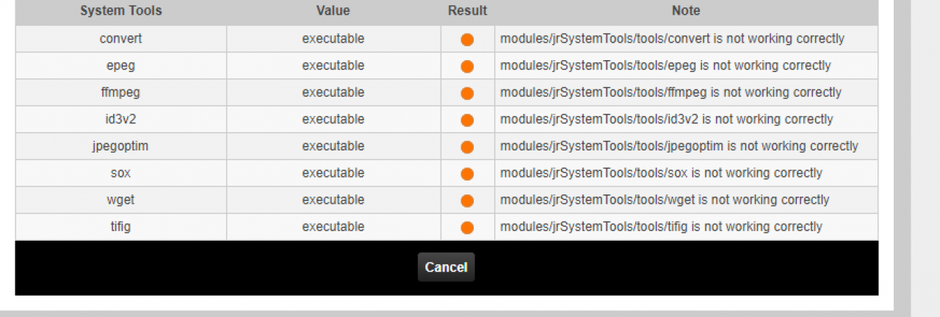Click the executable value in the epeg row
Viewport: 940px width, 317px height.
click(x=333, y=65)
